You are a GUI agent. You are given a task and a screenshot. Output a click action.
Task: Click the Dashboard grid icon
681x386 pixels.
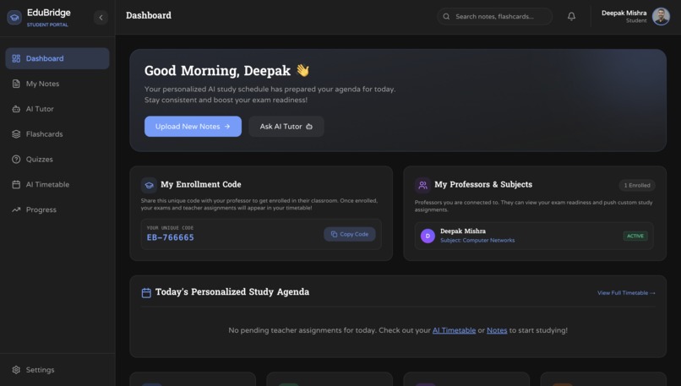pos(16,58)
